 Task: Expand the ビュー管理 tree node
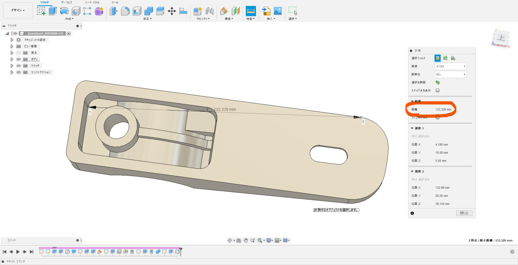point(12,46)
